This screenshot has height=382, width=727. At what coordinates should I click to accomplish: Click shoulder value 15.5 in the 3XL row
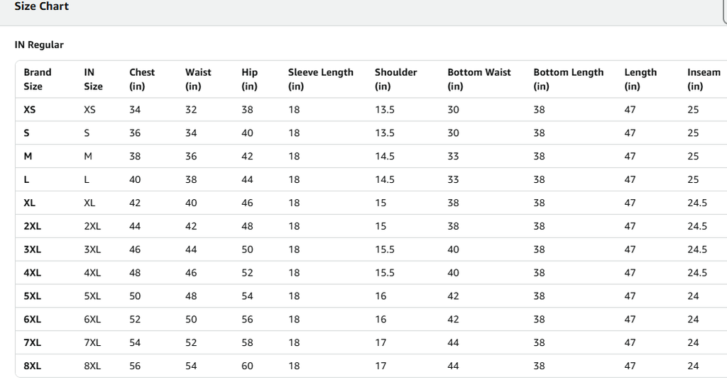click(385, 249)
